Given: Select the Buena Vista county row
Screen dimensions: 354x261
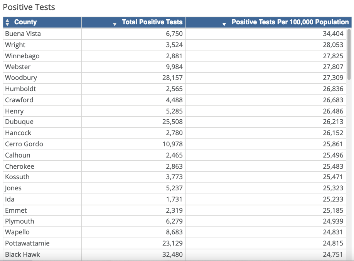Looking at the screenshot, I should tap(174, 34).
